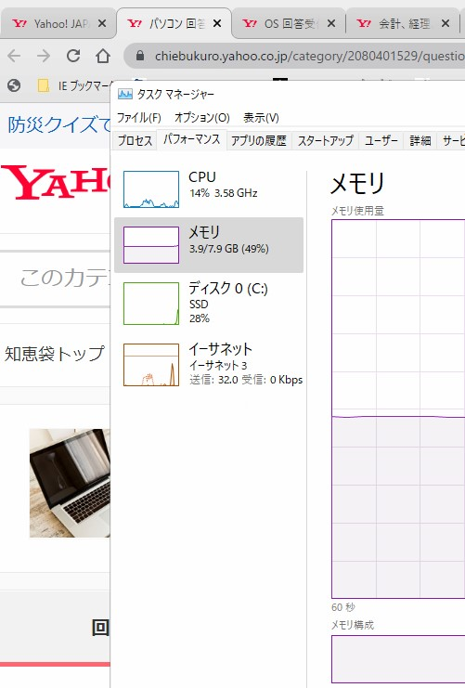
Task: Click the large メモリ使用量 graph
Action: click(398, 409)
